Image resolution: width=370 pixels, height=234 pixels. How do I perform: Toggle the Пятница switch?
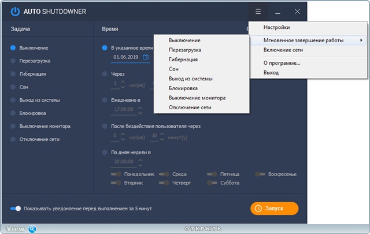click(x=212, y=174)
